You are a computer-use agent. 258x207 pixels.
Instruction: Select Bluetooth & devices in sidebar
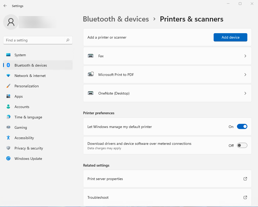coord(38,65)
